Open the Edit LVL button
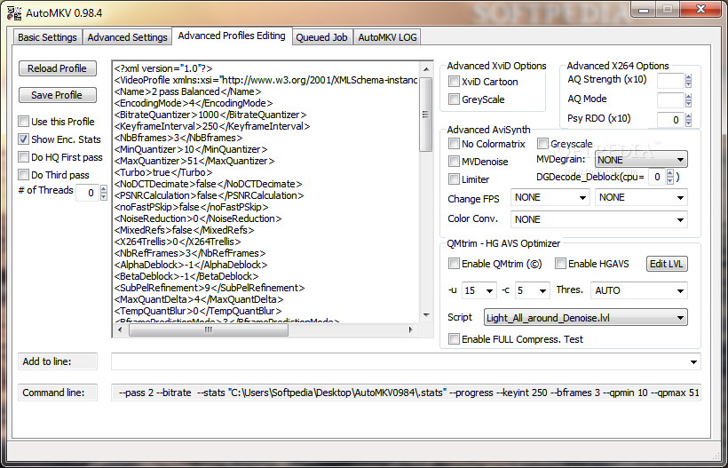Screen dimensions: 728x468 point(666,264)
